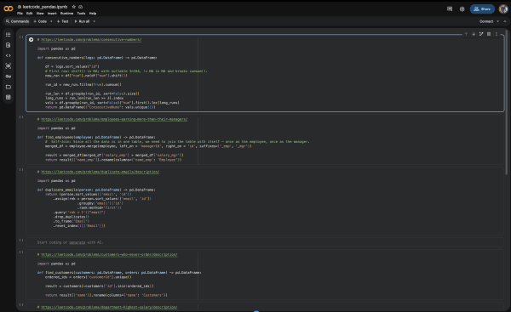Open the Tools menu
Viewport: 511px width, 312px height.
point(81,14)
